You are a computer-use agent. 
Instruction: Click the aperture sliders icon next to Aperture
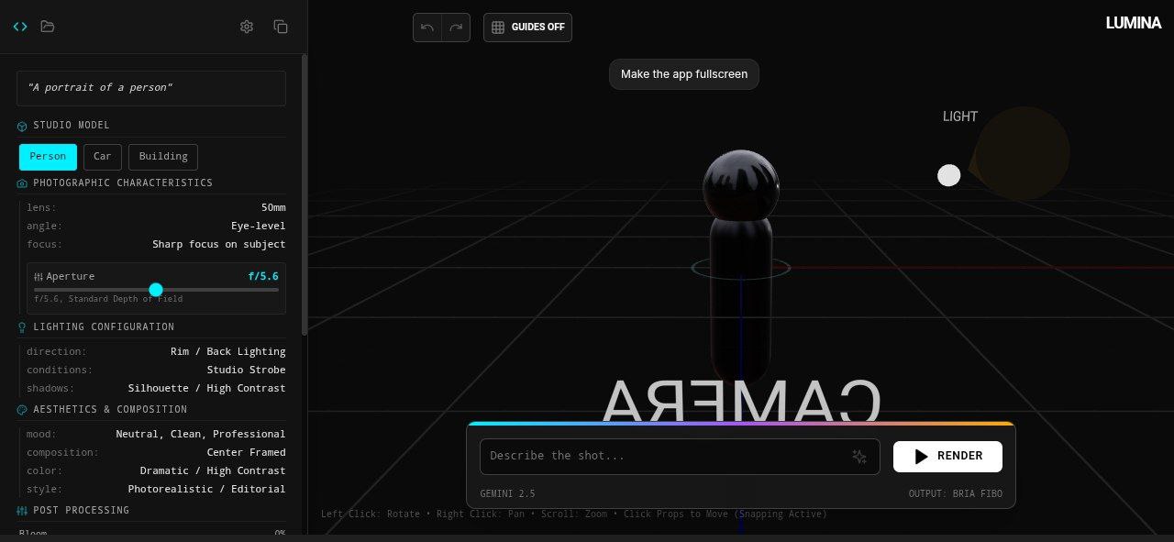point(39,277)
